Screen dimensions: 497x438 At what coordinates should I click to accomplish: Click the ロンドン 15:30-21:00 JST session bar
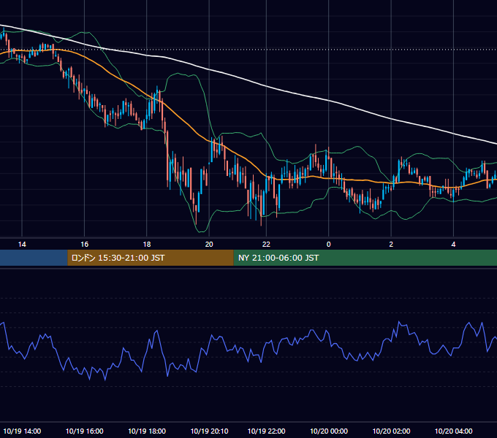[151, 258]
